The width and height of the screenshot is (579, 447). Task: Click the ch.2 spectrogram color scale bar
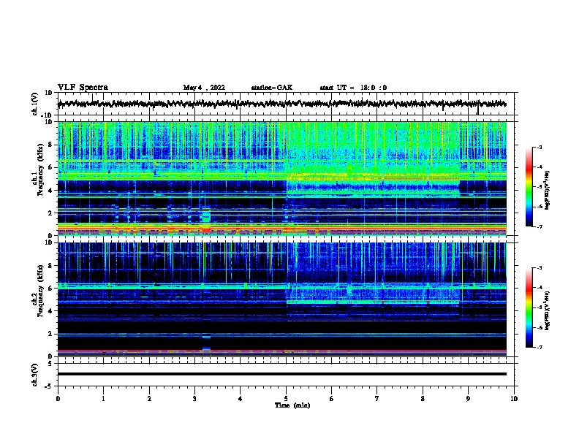(x=529, y=307)
